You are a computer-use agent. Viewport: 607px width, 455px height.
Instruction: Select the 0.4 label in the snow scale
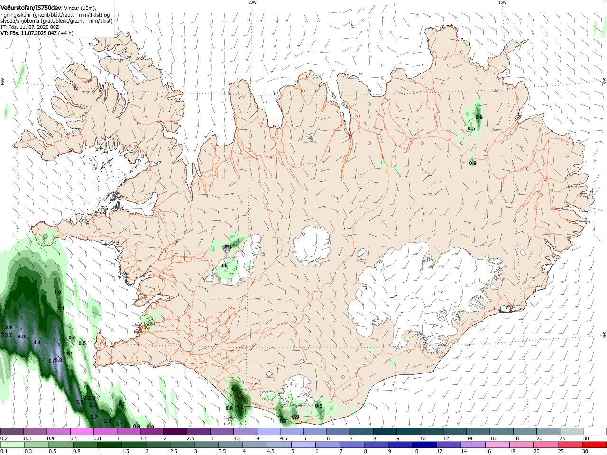coord(51,438)
